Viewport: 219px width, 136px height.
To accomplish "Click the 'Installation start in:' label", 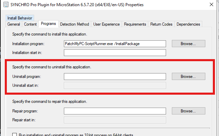I will point(27,53).
